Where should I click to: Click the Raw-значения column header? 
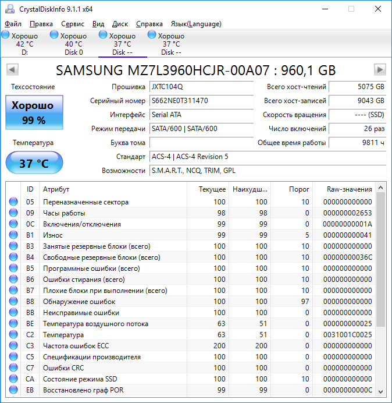pyautogui.click(x=344, y=189)
